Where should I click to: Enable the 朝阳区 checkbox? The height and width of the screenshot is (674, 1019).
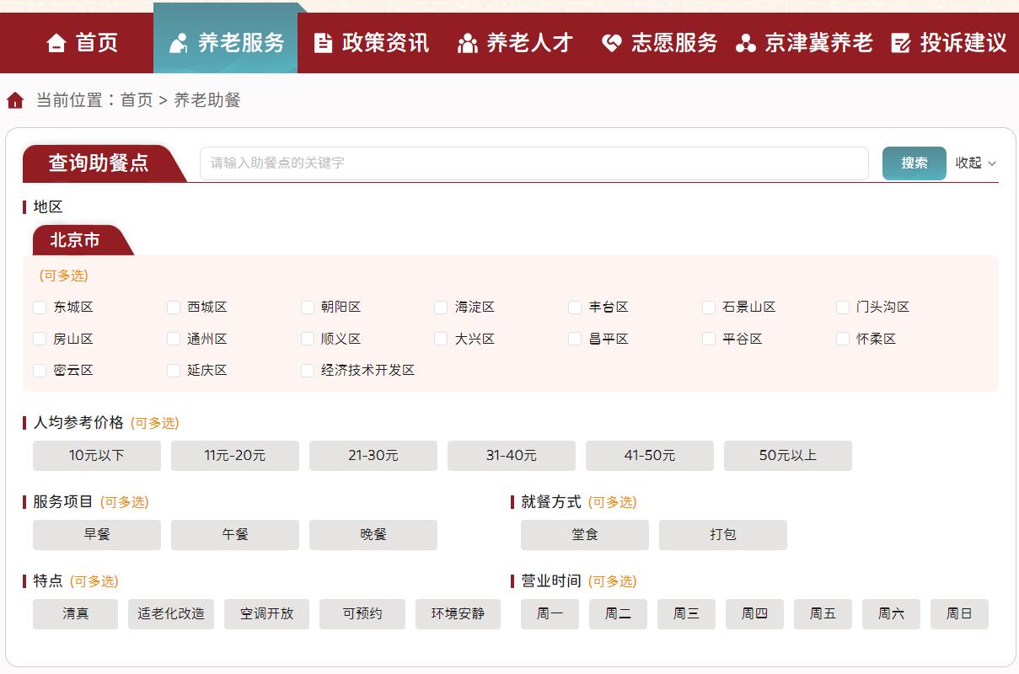[307, 307]
